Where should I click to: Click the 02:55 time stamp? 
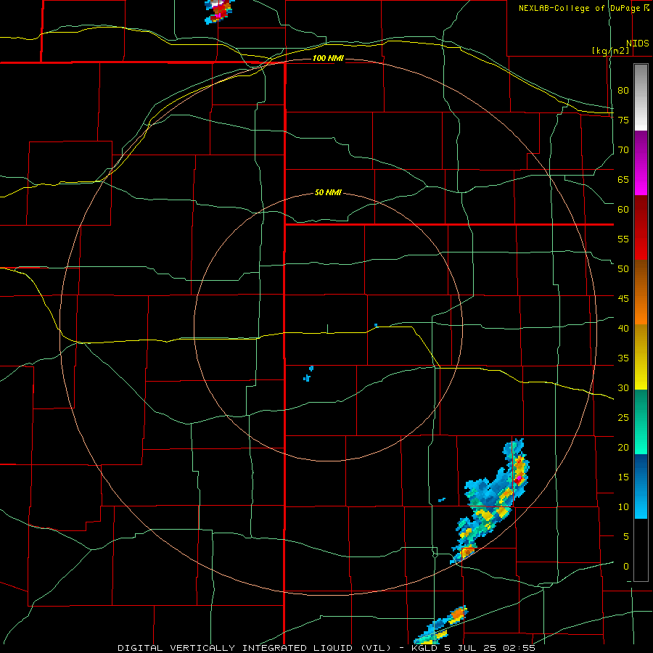pos(519,648)
